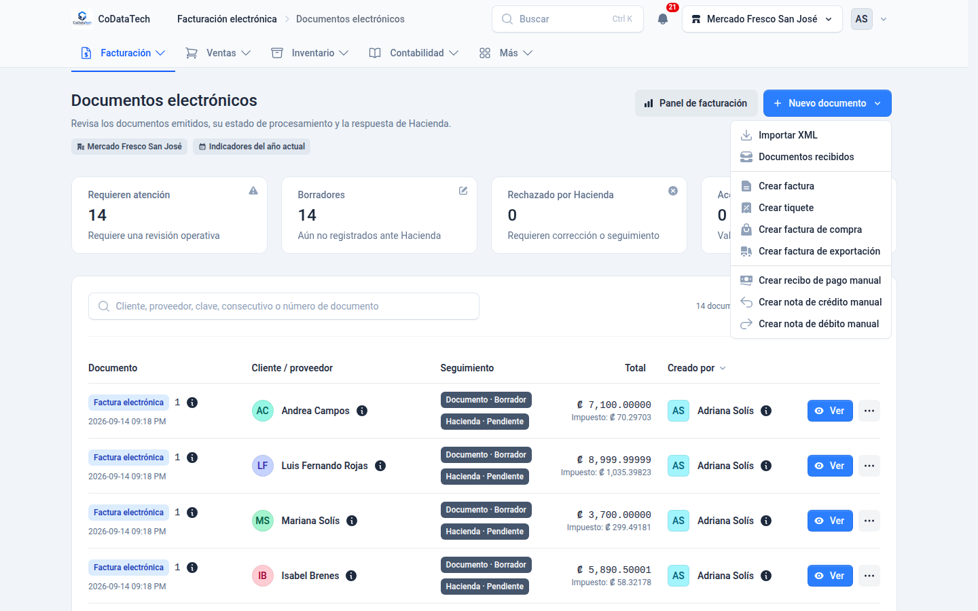
Task: Choose Crear factura de exportación
Action: [x=811, y=251]
